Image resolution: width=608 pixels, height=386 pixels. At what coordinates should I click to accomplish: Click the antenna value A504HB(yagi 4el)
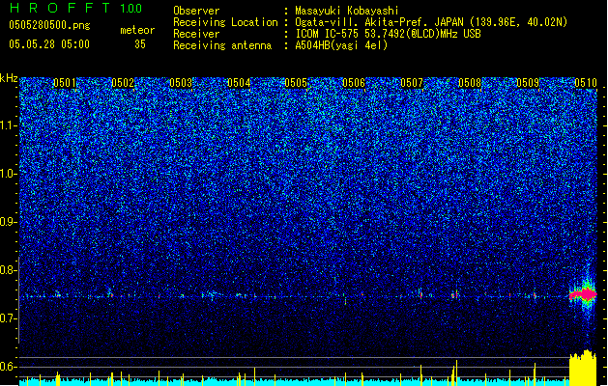[341, 45]
